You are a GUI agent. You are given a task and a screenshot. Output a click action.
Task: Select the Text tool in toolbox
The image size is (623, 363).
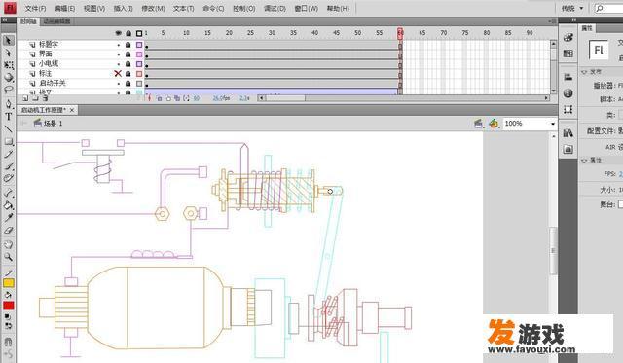(x=9, y=117)
